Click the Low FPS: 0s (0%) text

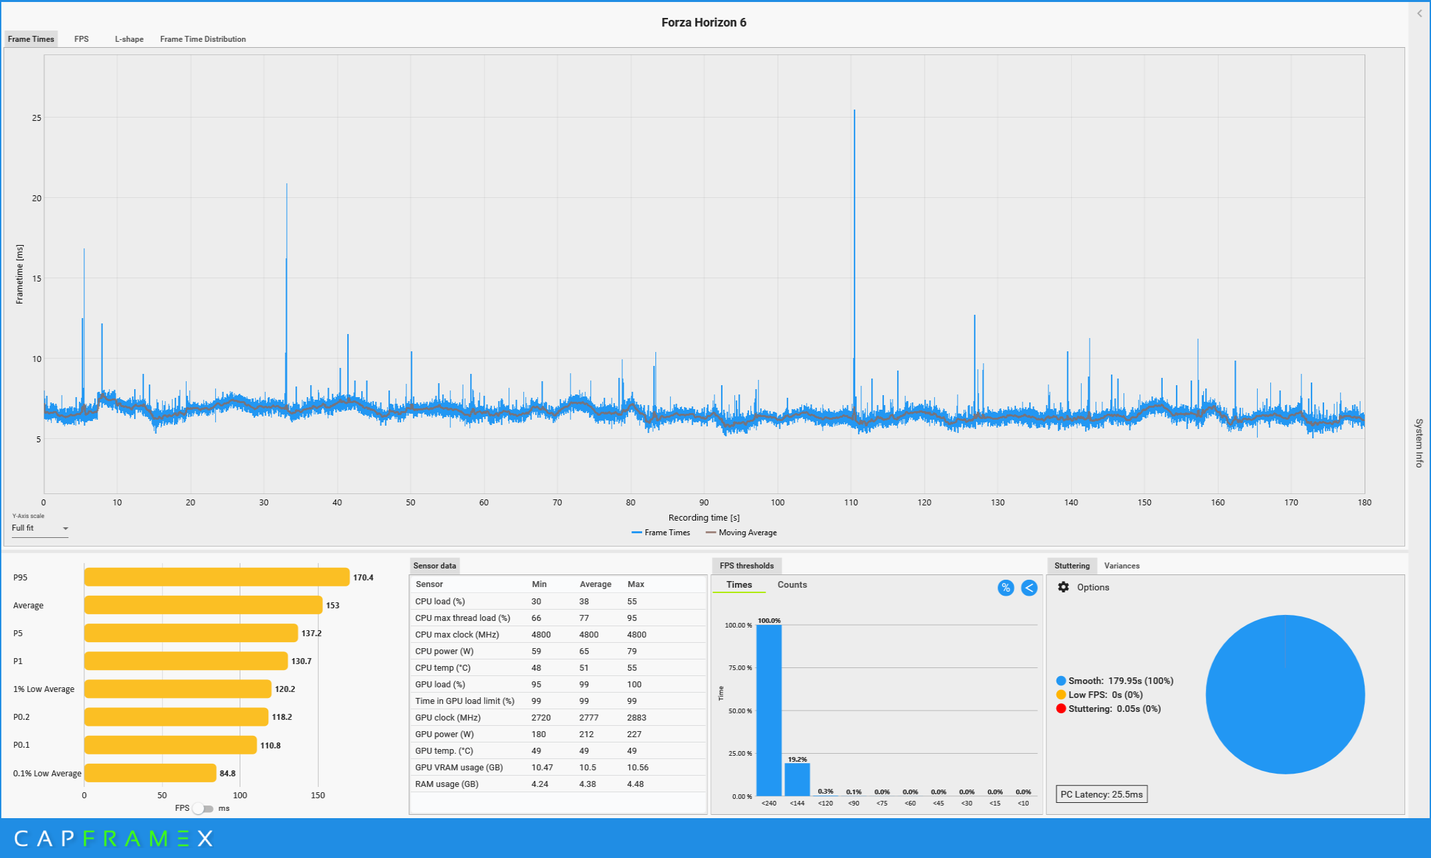1106,695
